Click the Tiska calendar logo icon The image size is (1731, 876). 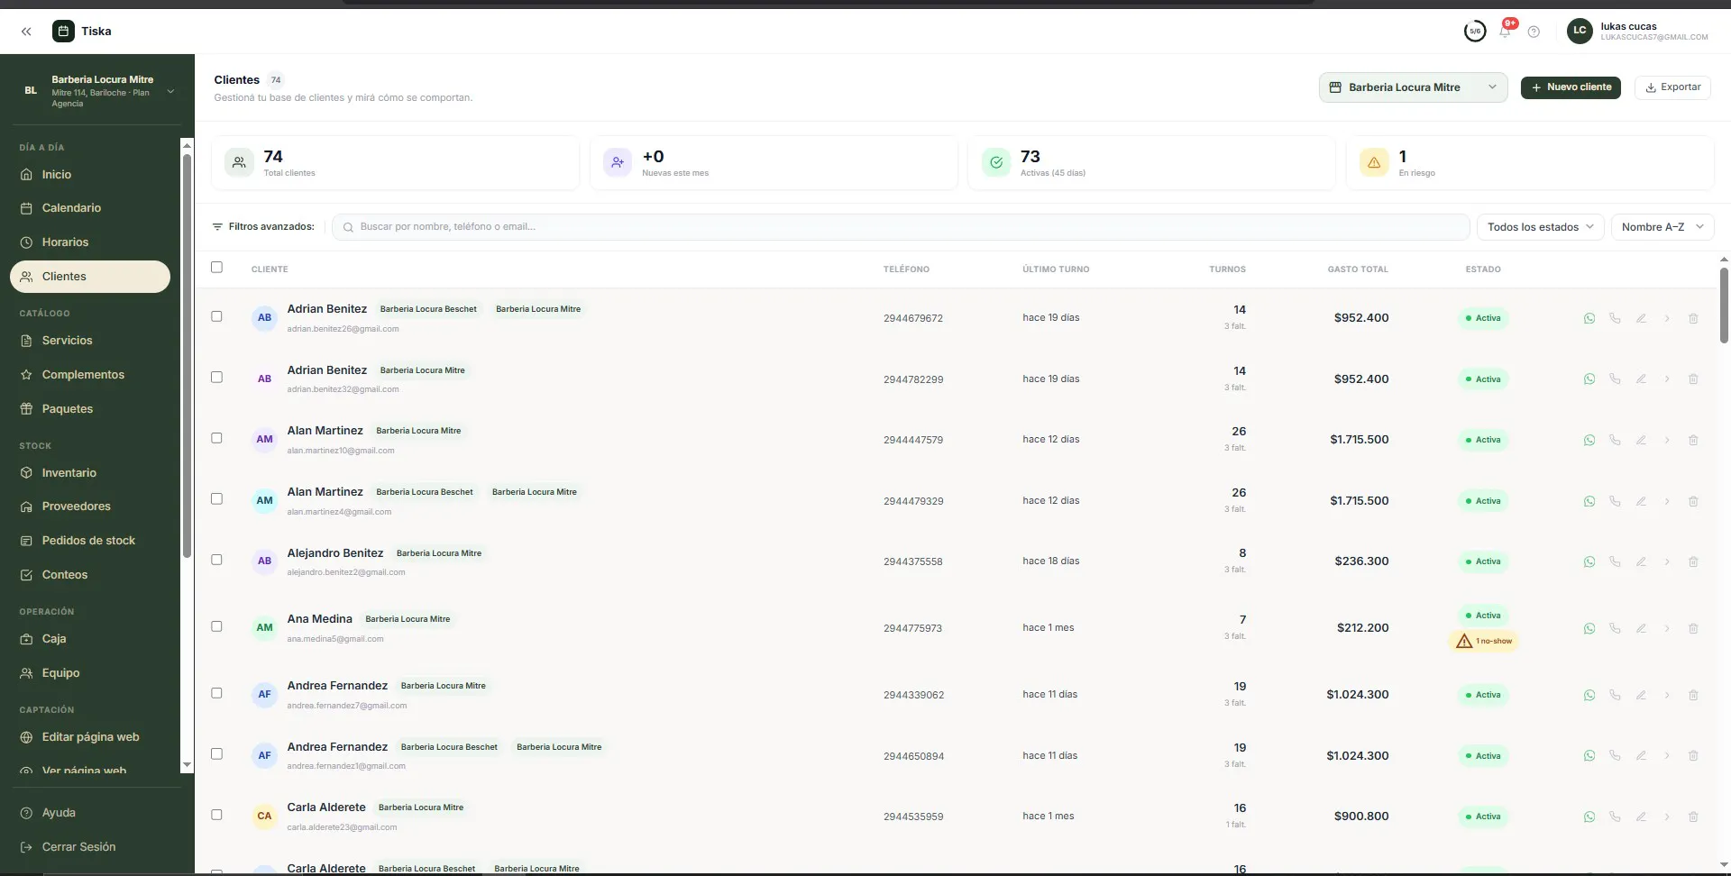[63, 32]
